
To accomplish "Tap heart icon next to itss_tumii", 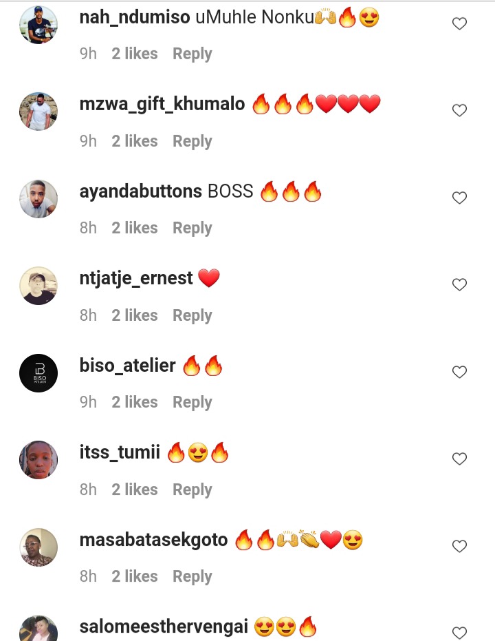I will pyautogui.click(x=459, y=459).
